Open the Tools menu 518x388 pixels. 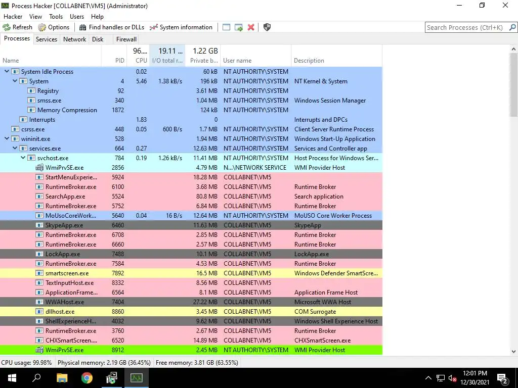point(56,17)
